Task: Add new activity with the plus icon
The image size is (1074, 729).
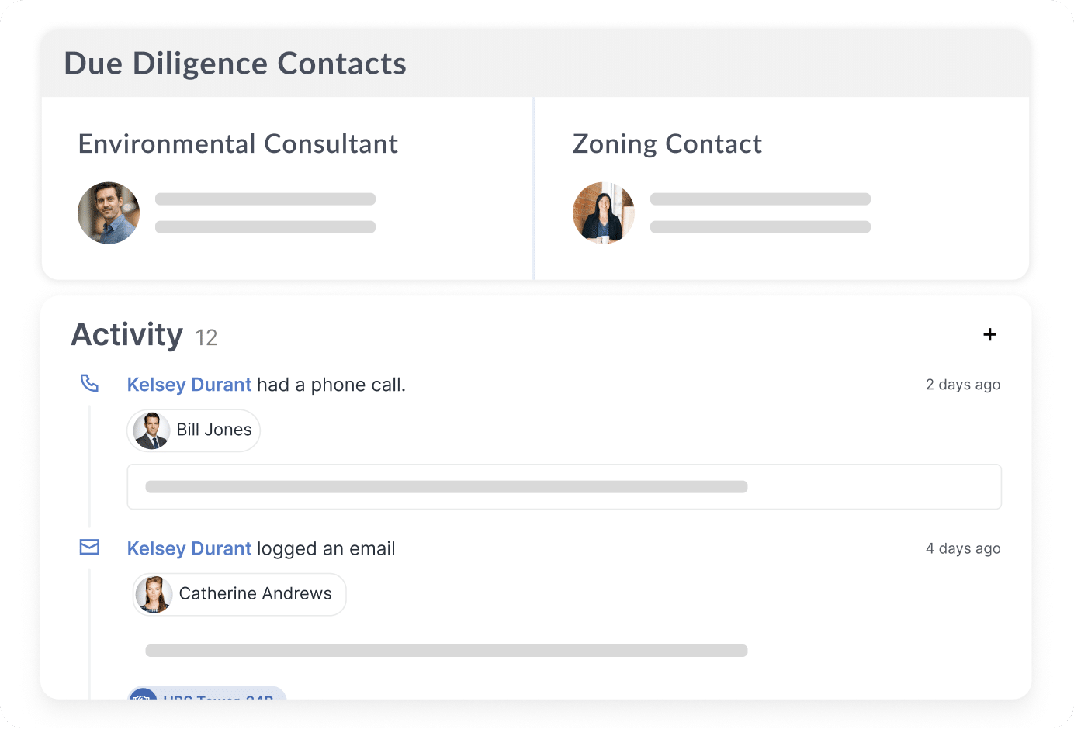Action: [989, 334]
